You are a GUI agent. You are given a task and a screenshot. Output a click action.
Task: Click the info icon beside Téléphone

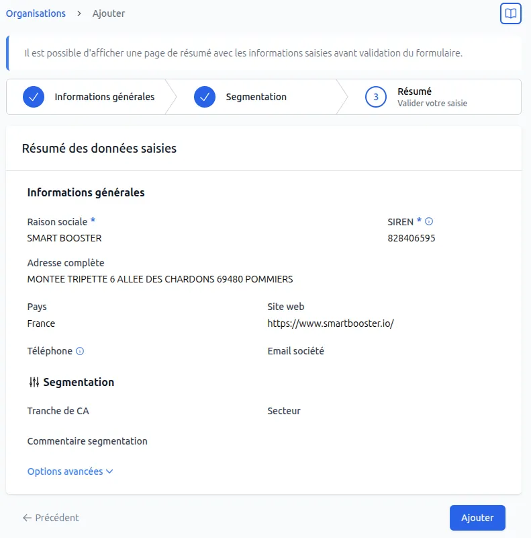pyautogui.click(x=81, y=350)
